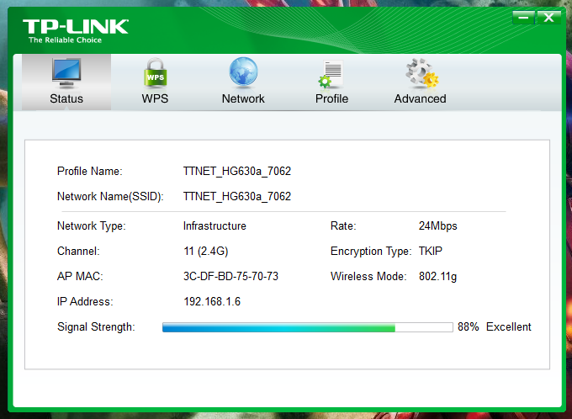Click the SSID value TTNET_HG630a_7062
The height and width of the screenshot is (419, 572).
tap(237, 196)
